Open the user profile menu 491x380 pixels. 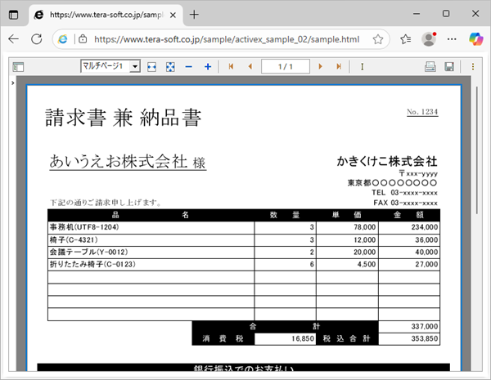[429, 39]
